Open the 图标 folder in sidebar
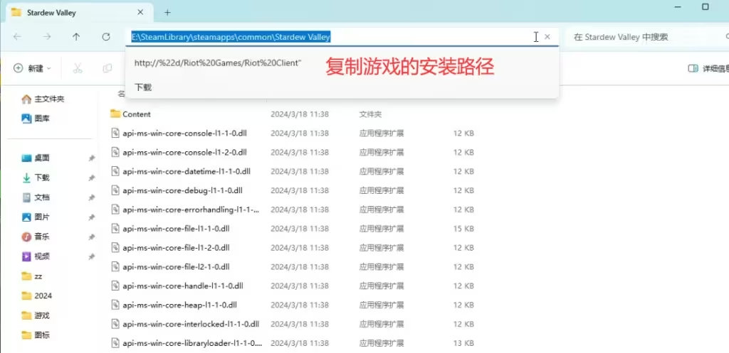 coord(36,335)
